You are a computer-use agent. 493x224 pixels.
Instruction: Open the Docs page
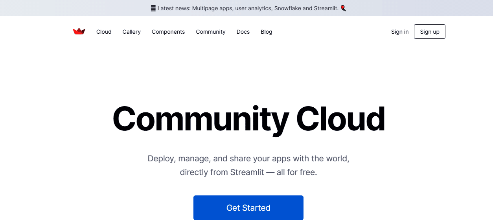[243, 32]
